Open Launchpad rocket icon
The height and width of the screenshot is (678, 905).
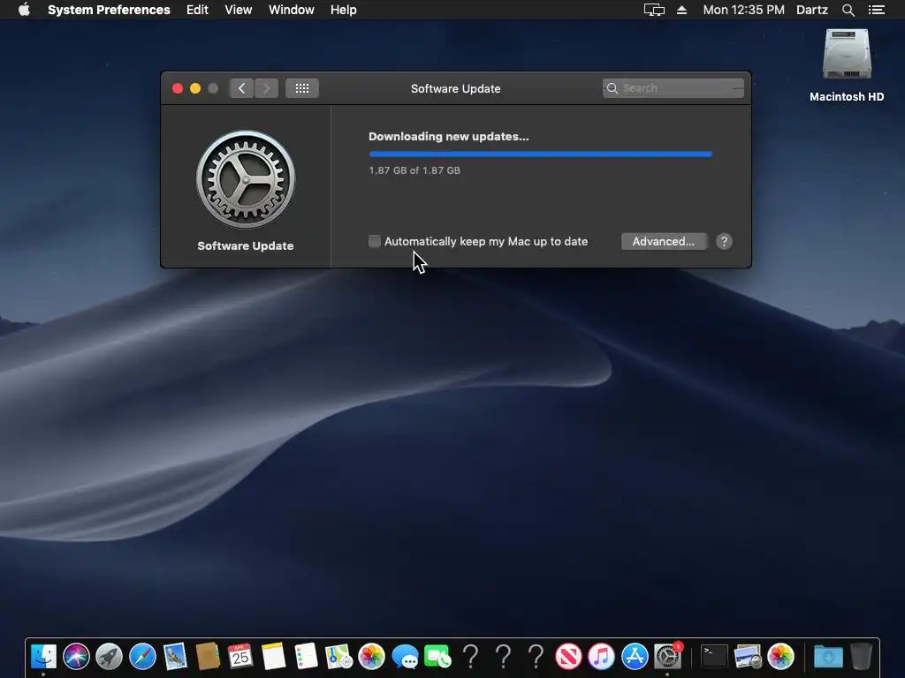109,656
